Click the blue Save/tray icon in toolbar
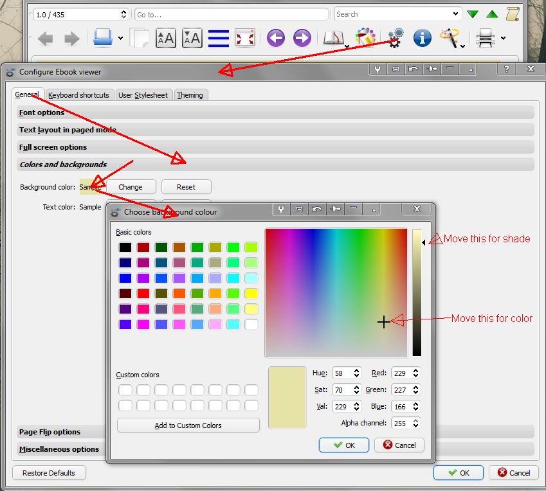This screenshot has width=546, height=491. point(103,37)
